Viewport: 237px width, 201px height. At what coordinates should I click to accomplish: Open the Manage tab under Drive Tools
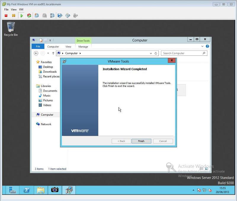[83, 47]
